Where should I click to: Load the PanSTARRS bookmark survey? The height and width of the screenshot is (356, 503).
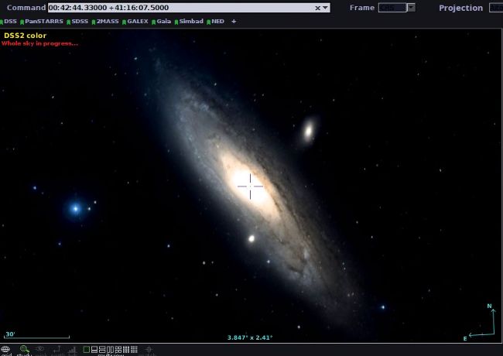tap(41, 21)
